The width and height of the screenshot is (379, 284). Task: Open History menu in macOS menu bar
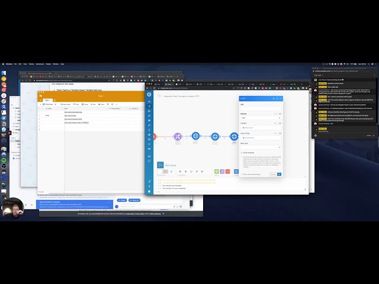(31, 64)
